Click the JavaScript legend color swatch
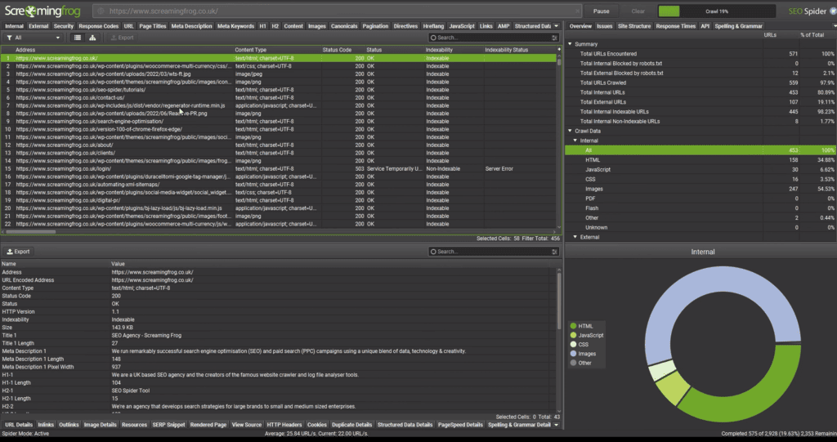The width and height of the screenshot is (837, 442). (x=573, y=335)
